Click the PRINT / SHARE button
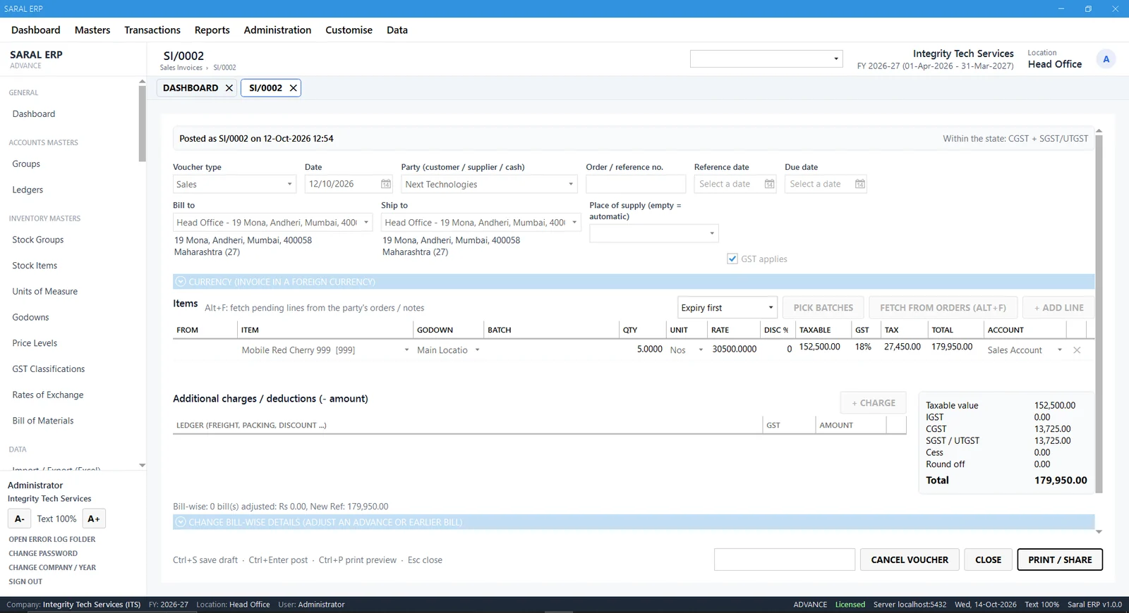Viewport: 1129px width, 613px height. tap(1060, 559)
